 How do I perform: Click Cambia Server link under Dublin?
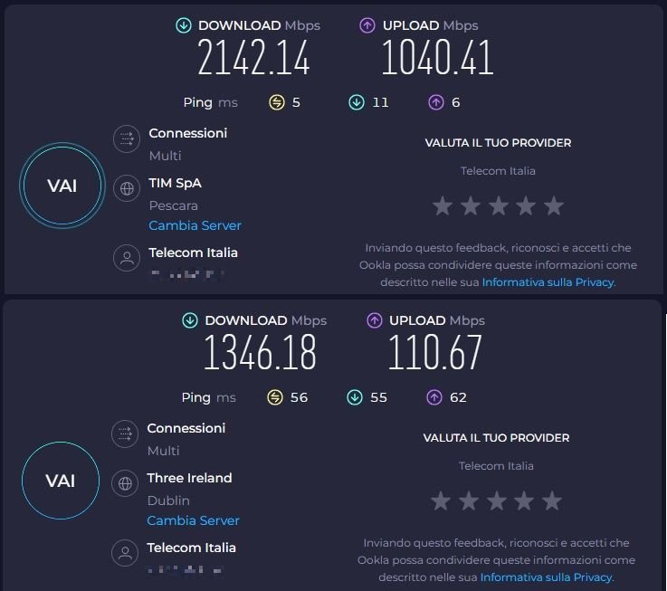click(193, 520)
